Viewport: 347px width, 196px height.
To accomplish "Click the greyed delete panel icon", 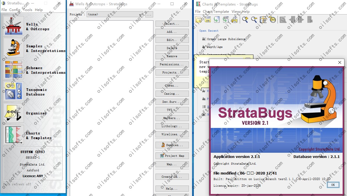I will pyautogui.click(x=310, y=20).
